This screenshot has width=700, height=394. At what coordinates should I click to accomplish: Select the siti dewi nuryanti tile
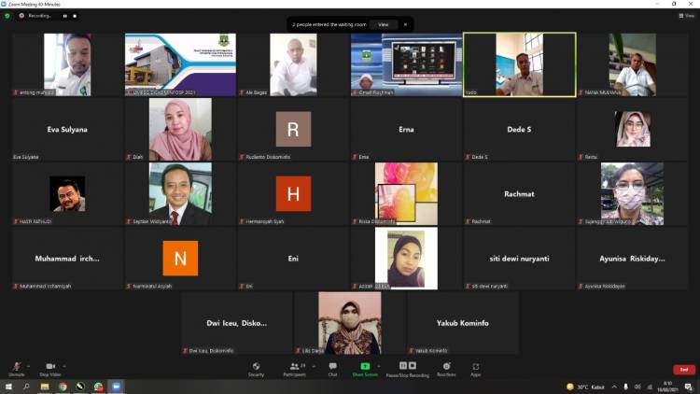click(519, 259)
